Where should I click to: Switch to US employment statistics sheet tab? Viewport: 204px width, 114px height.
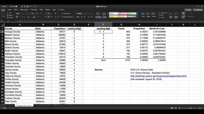(43, 105)
